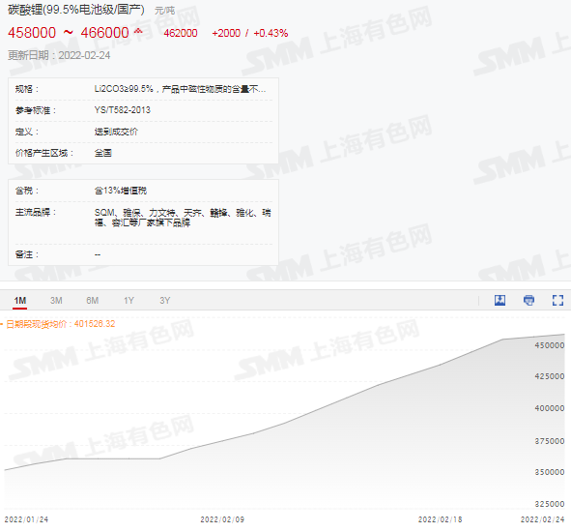Click the mainstream brands list text
The image size is (571, 532).
(x=183, y=218)
